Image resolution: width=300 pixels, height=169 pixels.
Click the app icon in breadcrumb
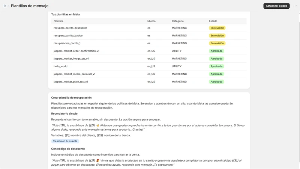pyautogui.click(x=5, y=6)
